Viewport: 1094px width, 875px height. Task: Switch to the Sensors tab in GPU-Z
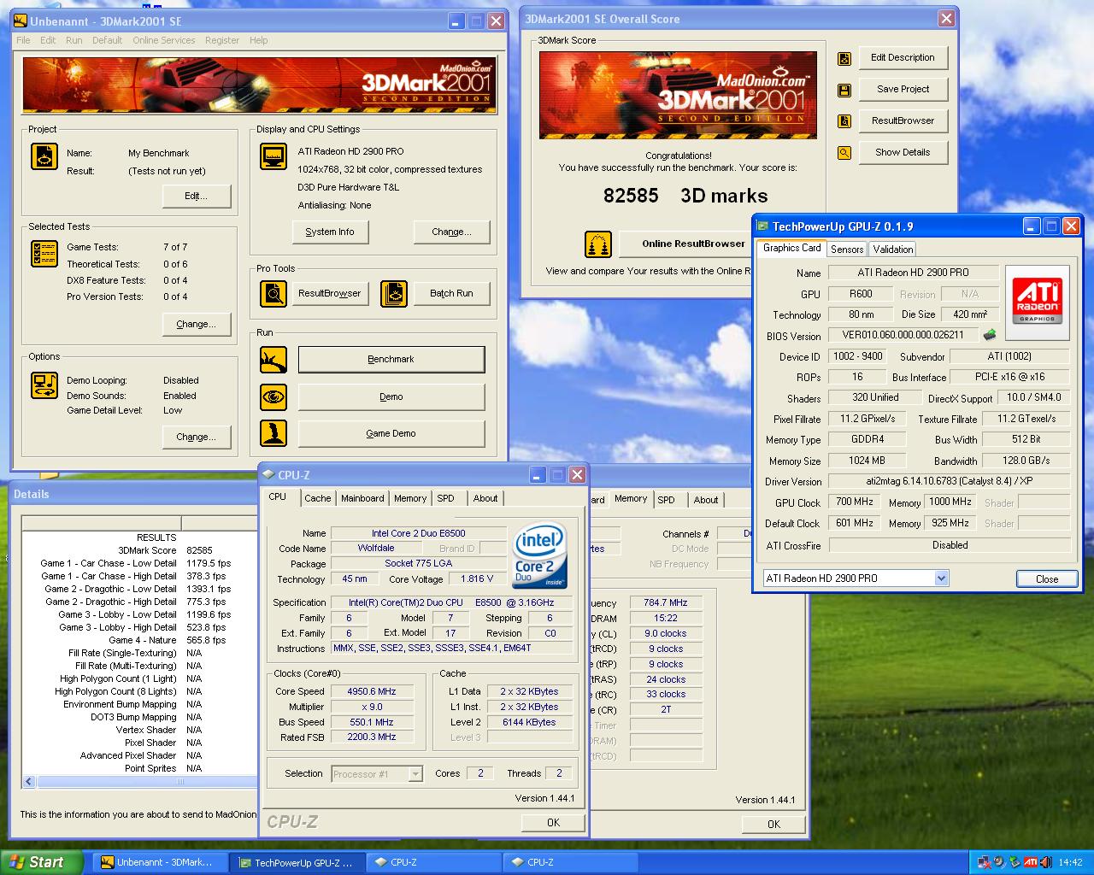click(x=847, y=250)
